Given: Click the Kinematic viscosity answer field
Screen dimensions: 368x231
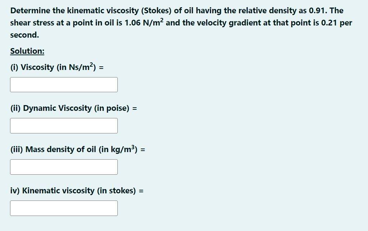Looking at the screenshot, I should click(64, 208).
